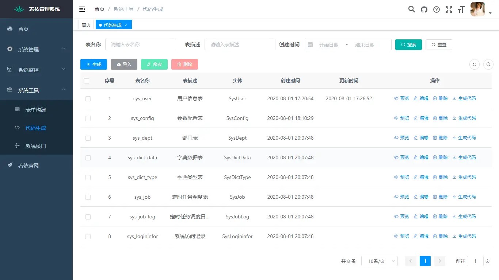Open the 10条/页 page size dropdown
The width and height of the screenshot is (499, 280).
tap(379, 261)
